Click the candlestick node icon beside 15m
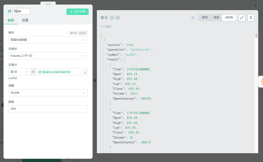 10,11
